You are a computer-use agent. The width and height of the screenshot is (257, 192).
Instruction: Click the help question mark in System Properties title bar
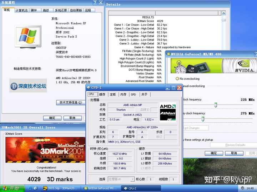coord(95,2)
